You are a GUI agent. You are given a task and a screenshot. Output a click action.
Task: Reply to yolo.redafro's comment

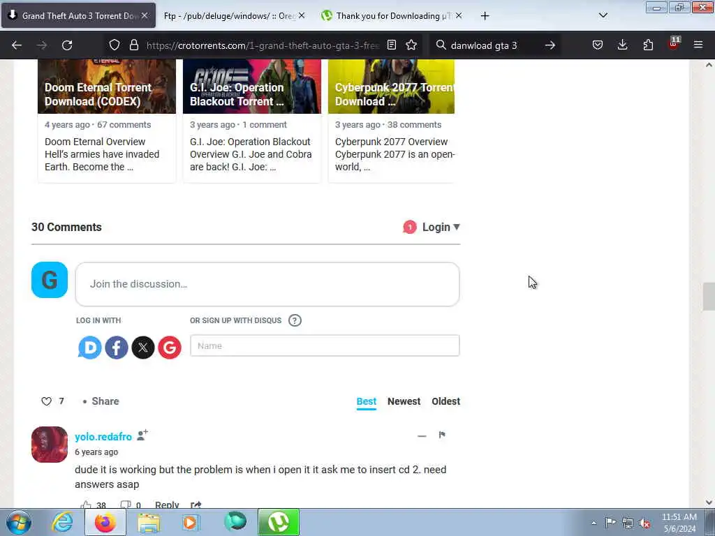tap(167, 505)
